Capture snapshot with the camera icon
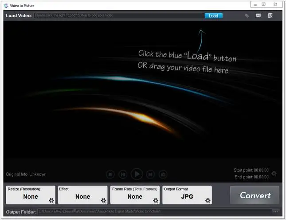 [x=163, y=174]
